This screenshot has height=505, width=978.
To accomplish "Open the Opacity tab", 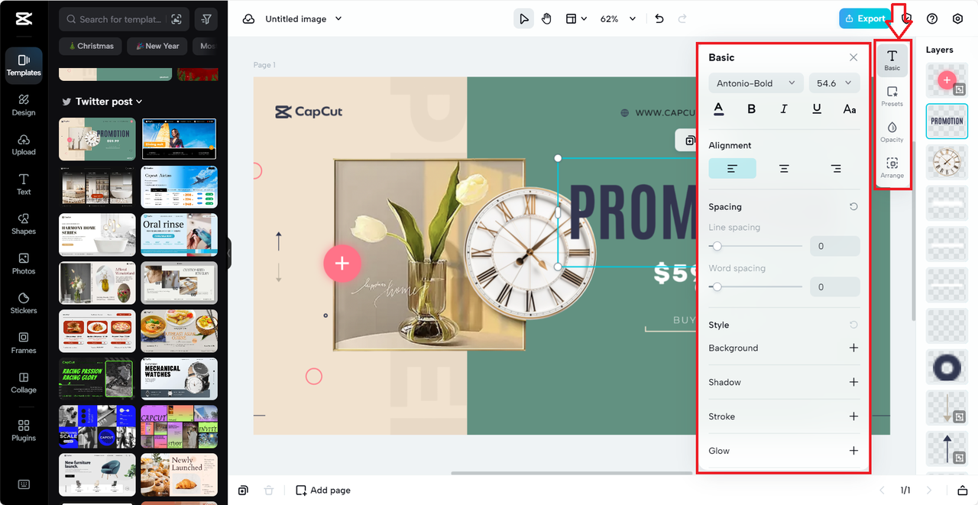I will pyautogui.click(x=892, y=132).
